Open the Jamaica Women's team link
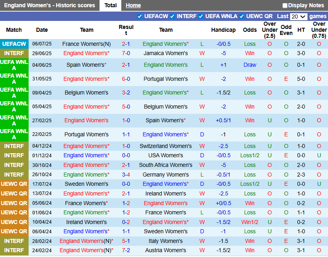The height and width of the screenshot is (257, 328). click(166, 53)
